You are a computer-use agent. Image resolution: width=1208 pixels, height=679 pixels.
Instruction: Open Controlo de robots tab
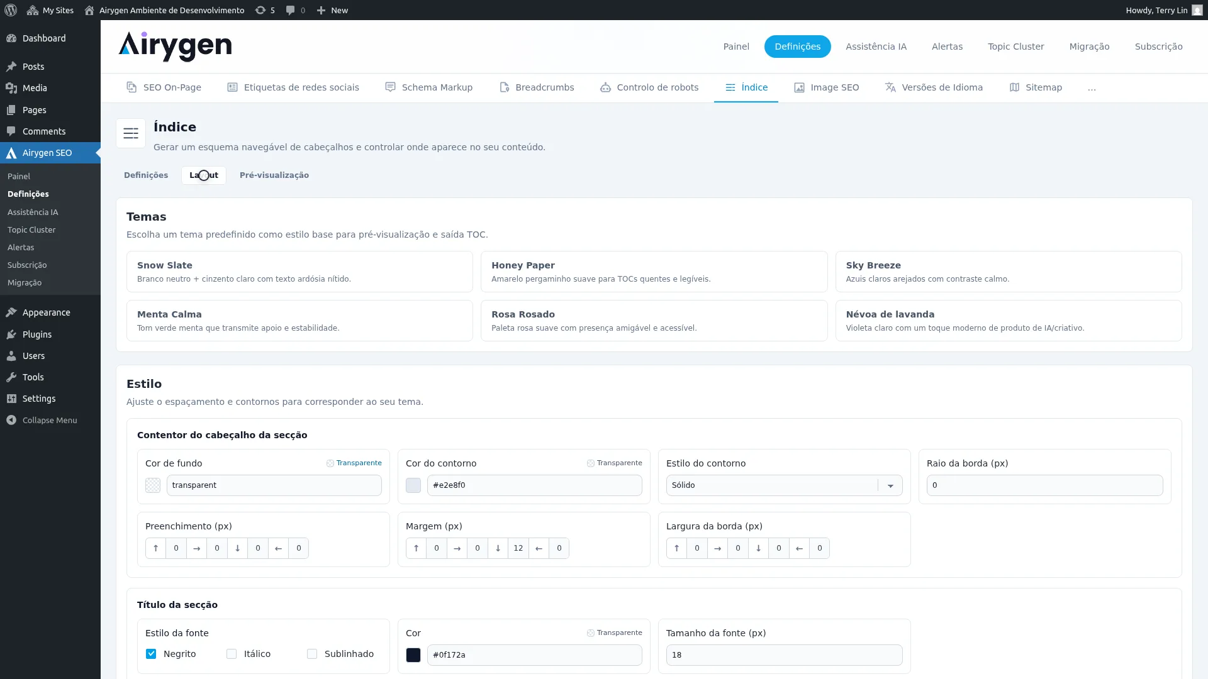pos(649,87)
